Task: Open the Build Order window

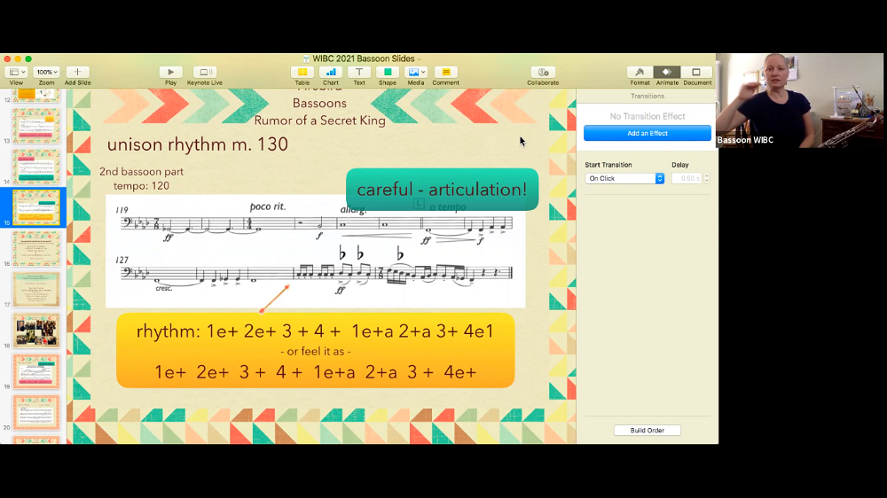Action: click(648, 430)
